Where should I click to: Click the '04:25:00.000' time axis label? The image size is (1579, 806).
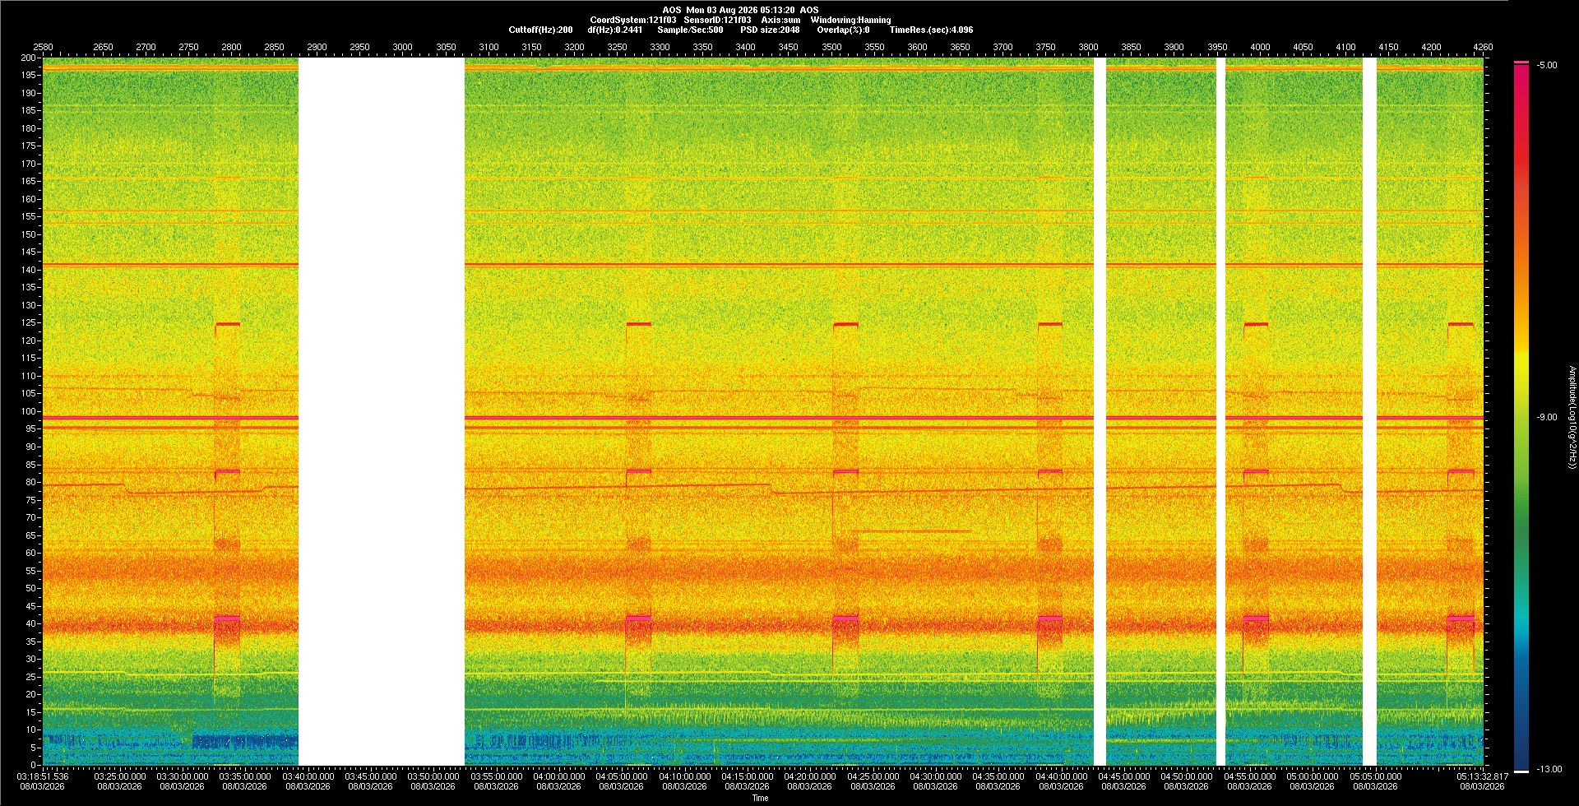[x=873, y=776]
